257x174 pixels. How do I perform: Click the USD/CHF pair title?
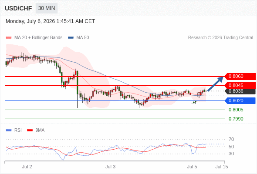(18, 8)
